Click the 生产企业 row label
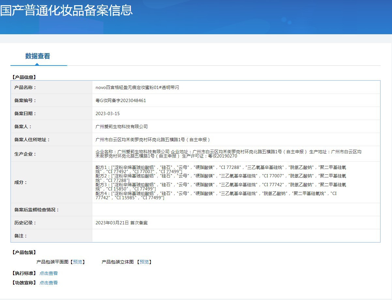 coord(25,154)
